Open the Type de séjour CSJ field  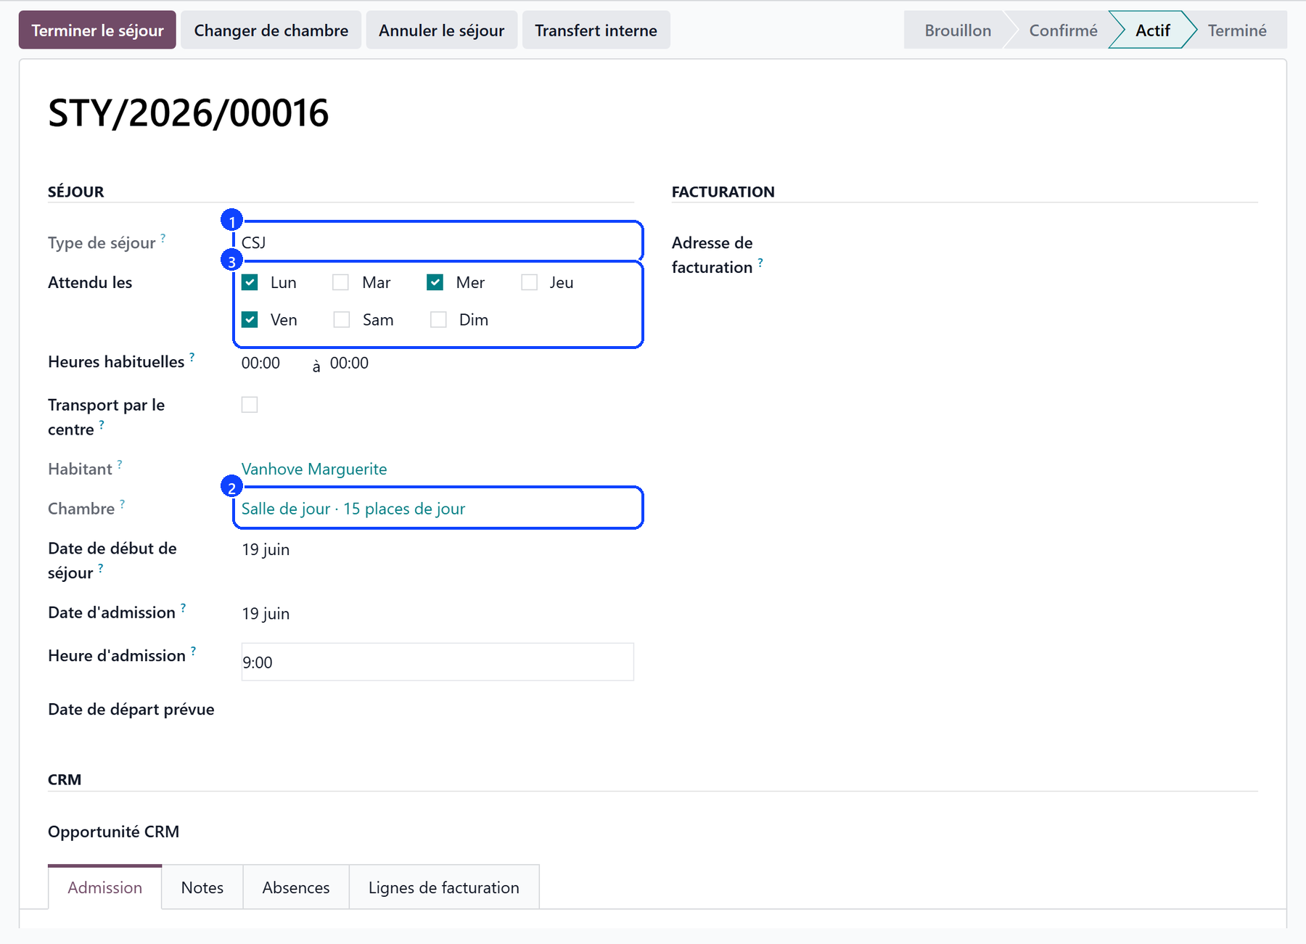pyautogui.click(x=438, y=242)
